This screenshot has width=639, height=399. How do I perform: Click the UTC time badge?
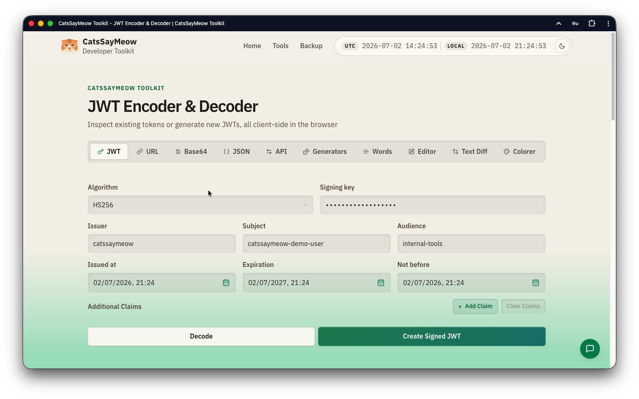(x=350, y=46)
